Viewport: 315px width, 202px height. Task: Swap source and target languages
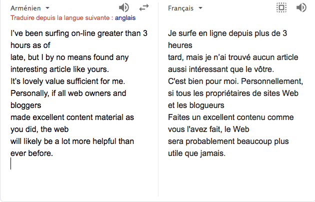pyautogui.click(x=144, y=7)
